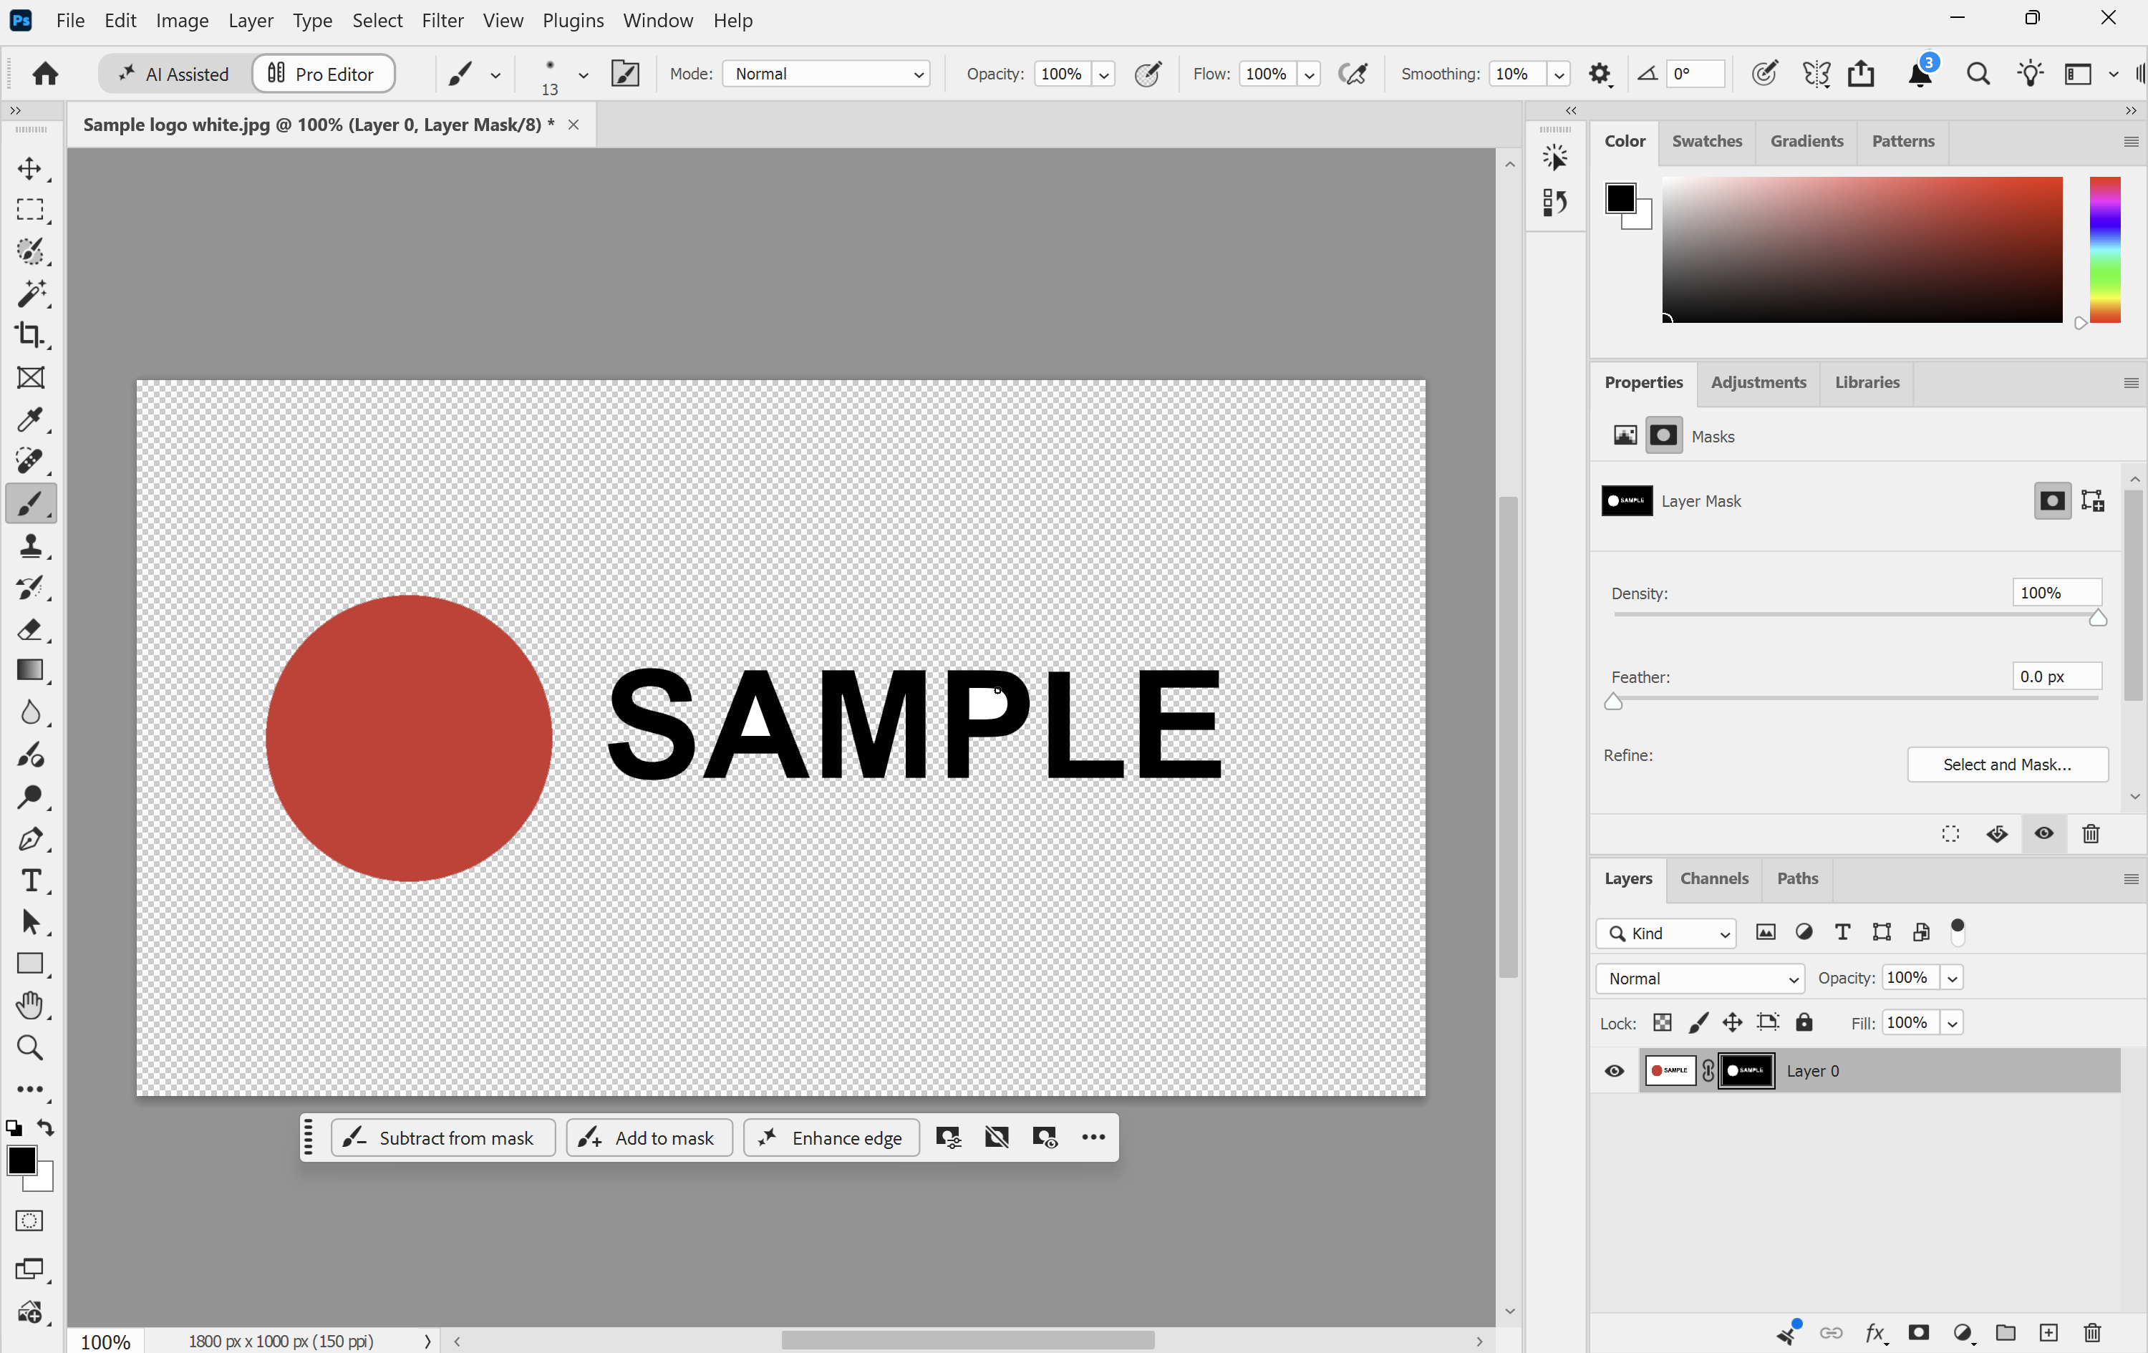Select the Move tool
Screen dimensions: 2148x1353
(29, 168)
